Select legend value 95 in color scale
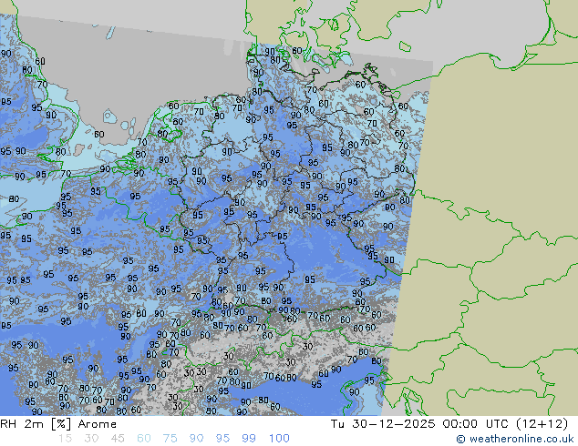The image size is (578, 446). [222, 439]
